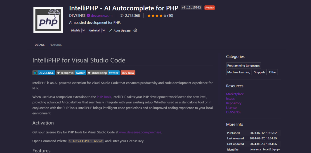Click the identifier devsense.intelli-php value
The width and height of the screenshot is (311, 153).
coord(265,149)
